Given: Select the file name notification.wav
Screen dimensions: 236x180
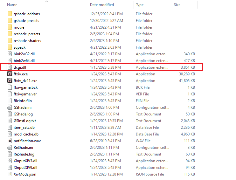Looking at the screenshot, I should (x=27, y=141).
